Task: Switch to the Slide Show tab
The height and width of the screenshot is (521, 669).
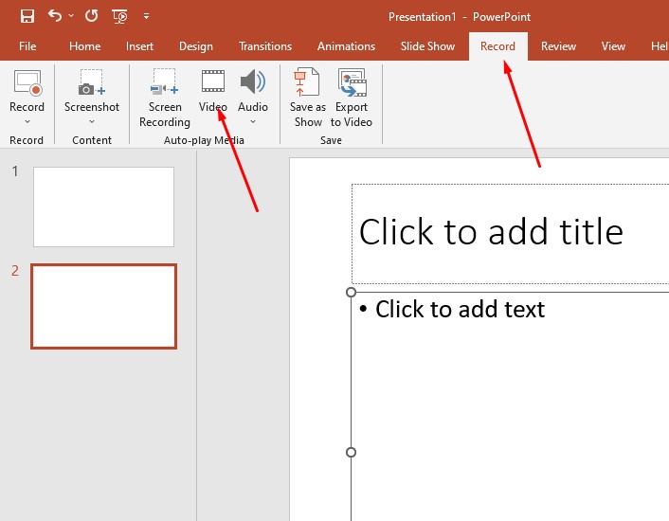Action: [x=427, y=46]
